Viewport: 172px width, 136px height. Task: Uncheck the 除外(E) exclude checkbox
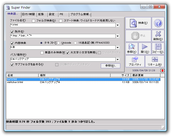pos(12,32)
